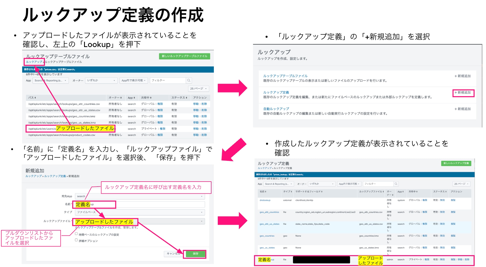
Task: Click ルックアップ定義 breadcrumb in add-new form
Action: (55, 176)
